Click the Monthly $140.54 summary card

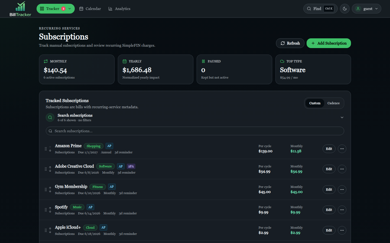(77, 69)
